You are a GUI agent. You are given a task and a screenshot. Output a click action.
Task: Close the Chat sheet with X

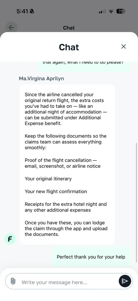click(124, 46)
